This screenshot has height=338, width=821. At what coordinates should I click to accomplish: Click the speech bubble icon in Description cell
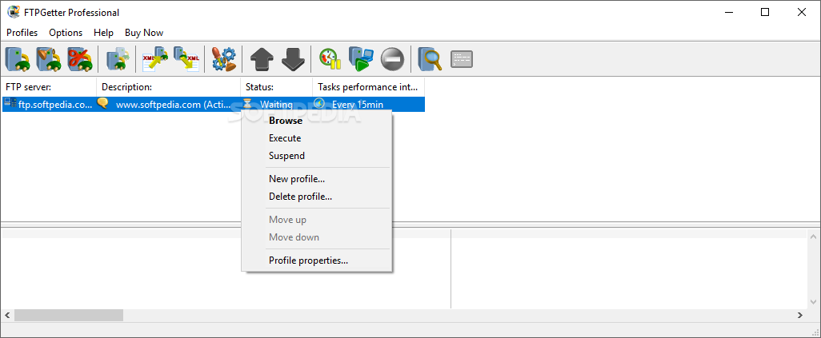(x=103, y=103)
